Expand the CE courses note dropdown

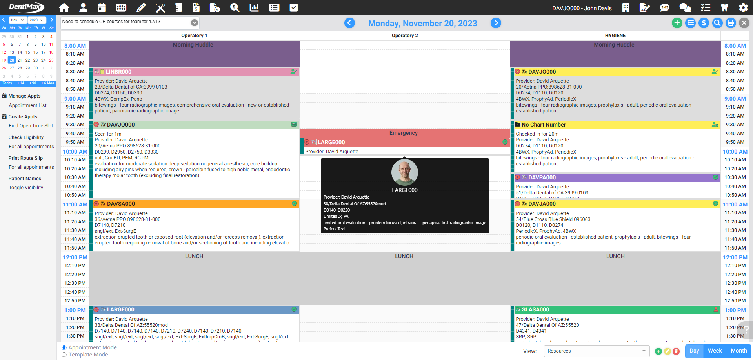point(195,23)
